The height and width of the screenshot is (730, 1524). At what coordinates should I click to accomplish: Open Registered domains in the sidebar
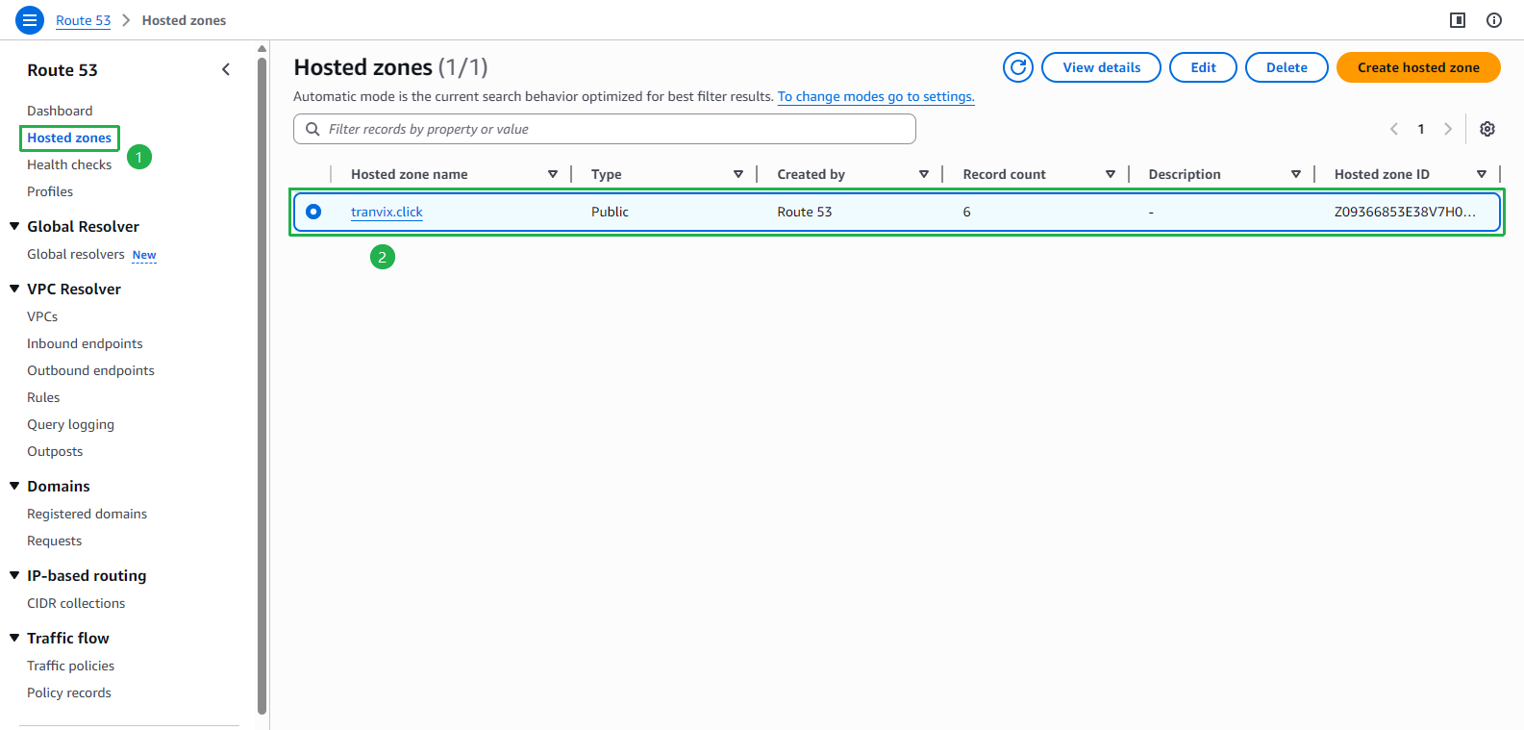87,514
